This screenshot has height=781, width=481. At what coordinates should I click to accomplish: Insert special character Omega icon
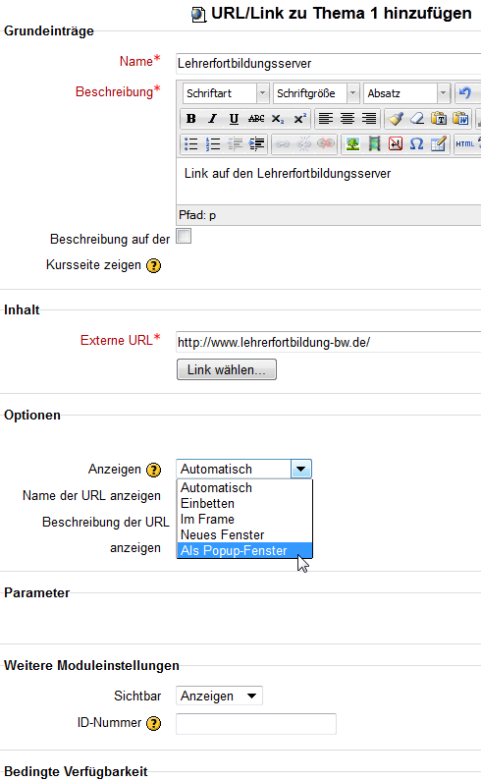(x=417, y=144)
